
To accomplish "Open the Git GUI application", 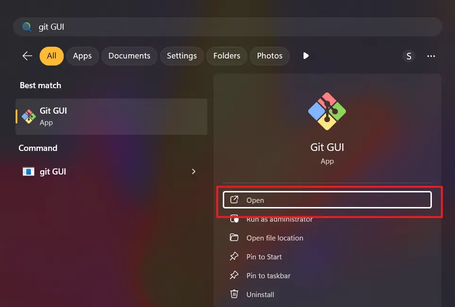I will (x=327, y=199).
